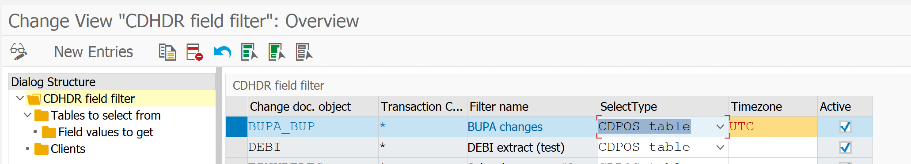Toggle Active checkbox for DEBI row
The image size is (911, 164).
click(845, 148)
